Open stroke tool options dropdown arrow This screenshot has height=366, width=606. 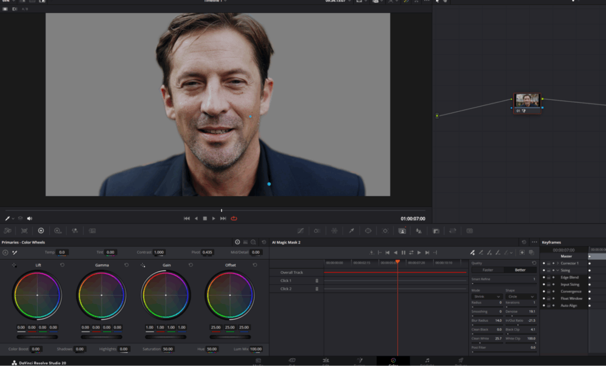pos(512,253)
